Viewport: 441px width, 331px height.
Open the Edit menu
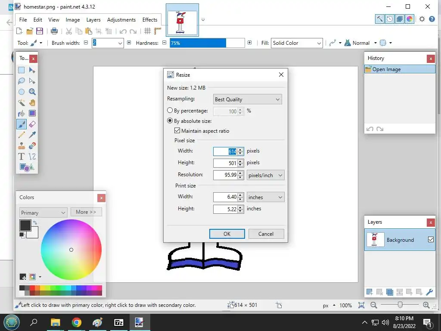coord(38,20)
